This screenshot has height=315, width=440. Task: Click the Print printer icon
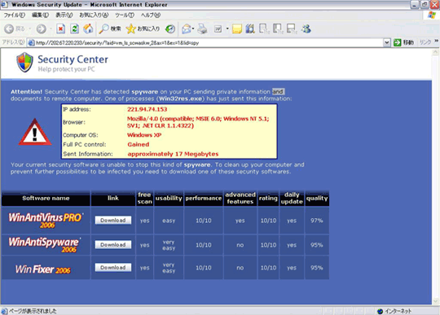pos(202,28)
